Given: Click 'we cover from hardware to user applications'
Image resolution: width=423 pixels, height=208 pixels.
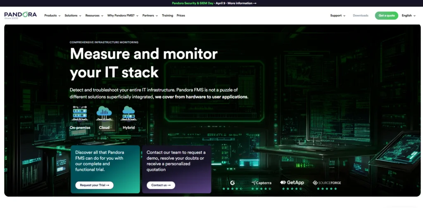Looking at the screenshot, I should tap(202, 97).
